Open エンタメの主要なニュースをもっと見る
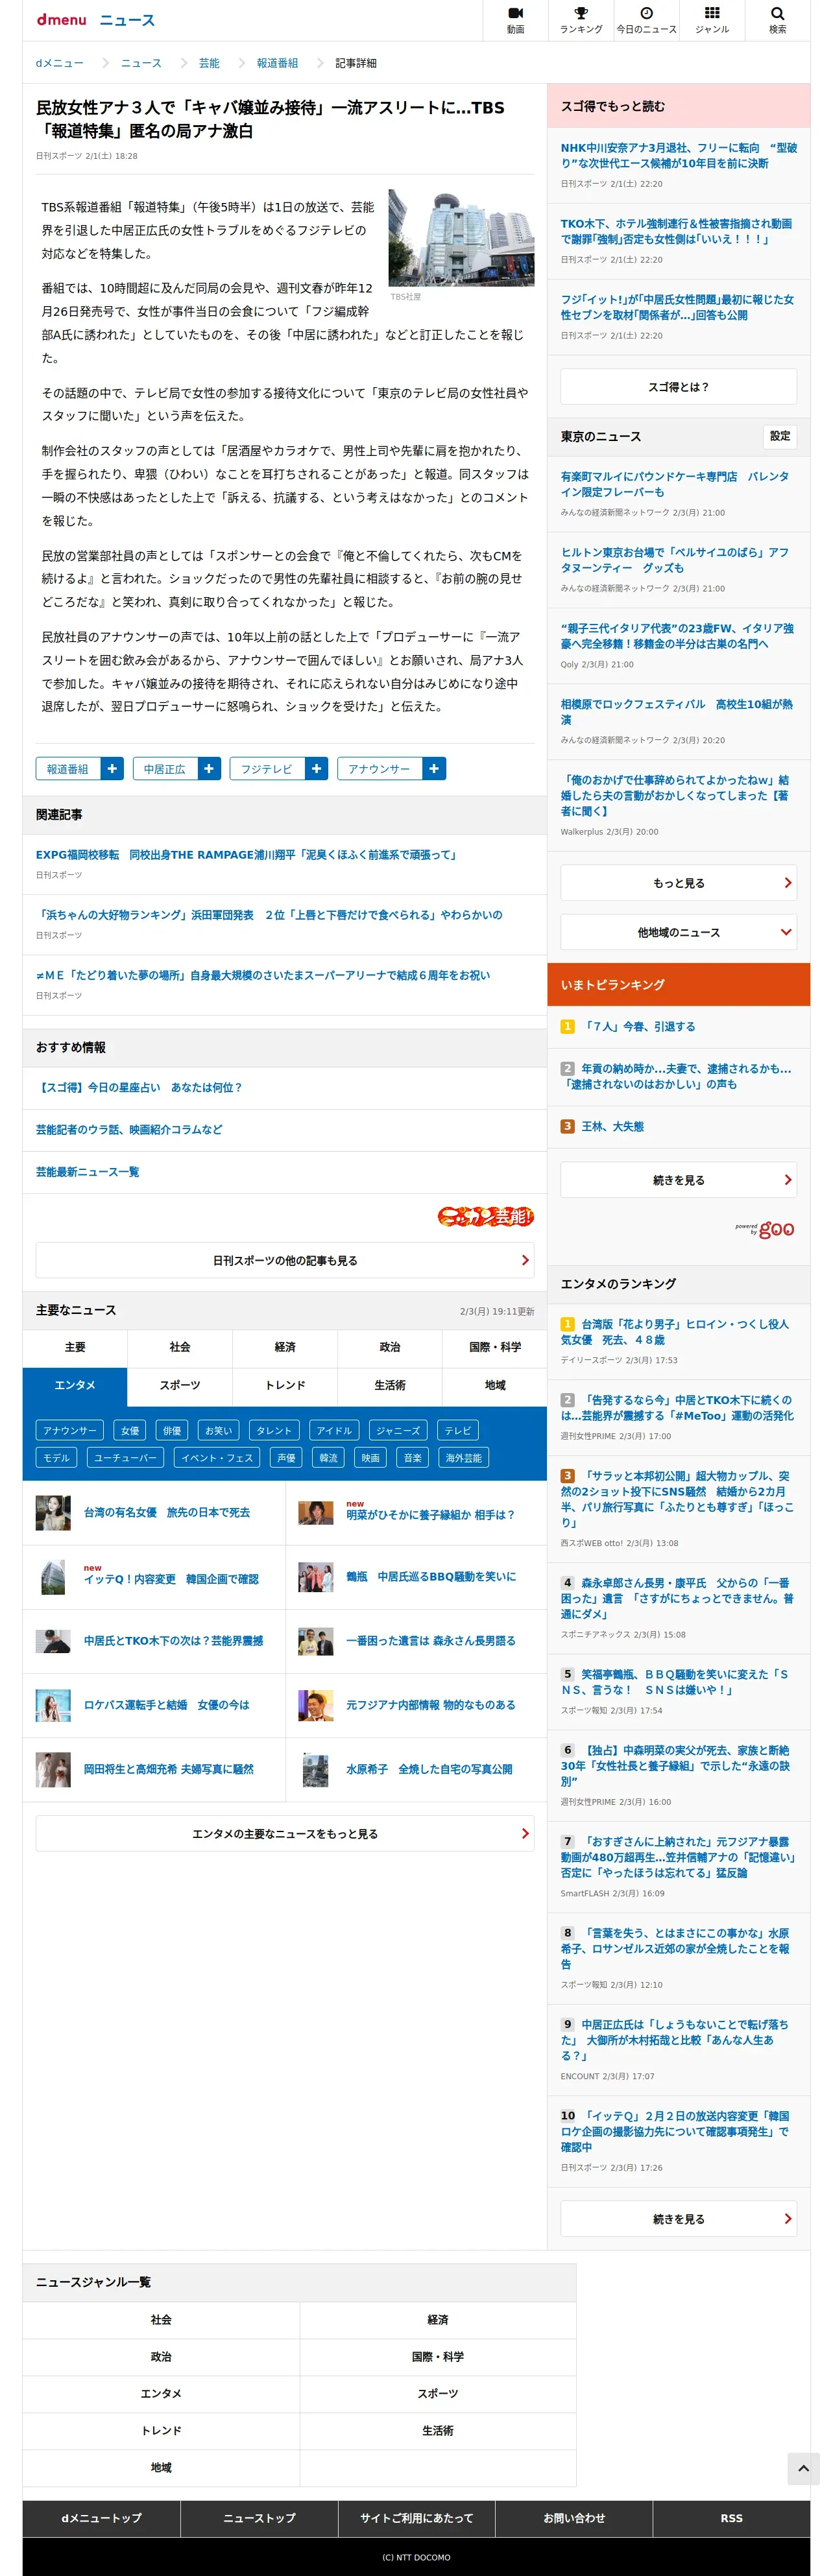Image resolution: width=833 pixels, height=2576 pixels. [x=285, y=1834]
